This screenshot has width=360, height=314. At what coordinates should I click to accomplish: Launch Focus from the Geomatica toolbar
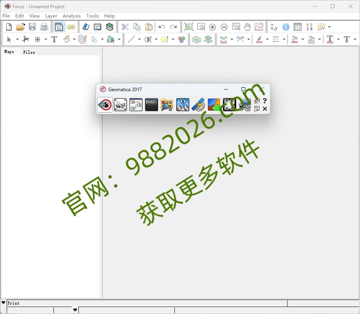[x=105, y=104]
